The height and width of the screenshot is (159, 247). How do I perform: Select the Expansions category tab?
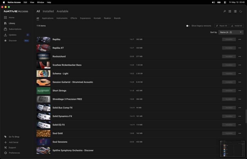[85, 18]
